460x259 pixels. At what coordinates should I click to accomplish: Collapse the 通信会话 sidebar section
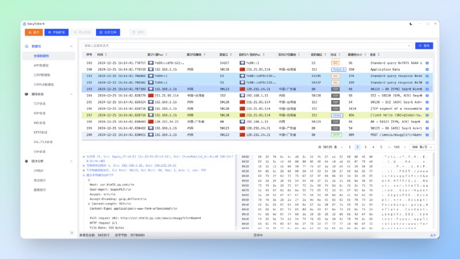click(x=71, y=94)
